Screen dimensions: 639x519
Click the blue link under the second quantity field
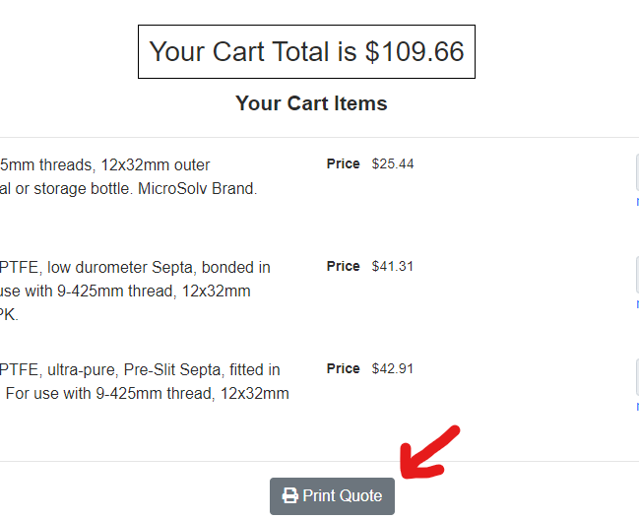tap(636, 304)
